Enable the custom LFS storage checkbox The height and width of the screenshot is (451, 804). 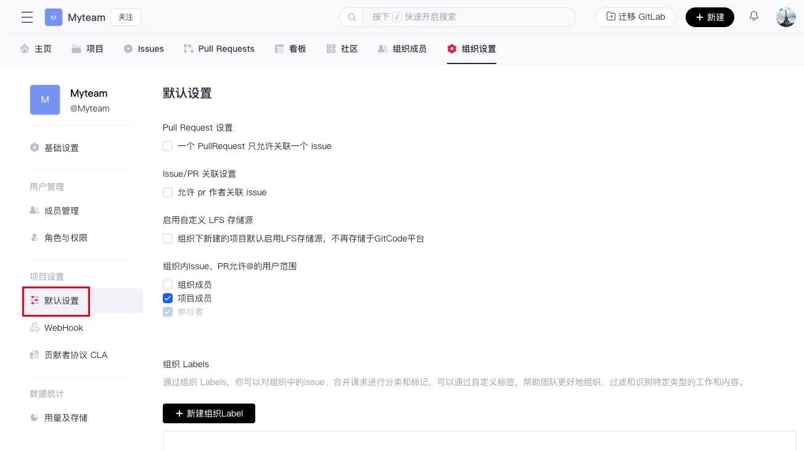(168, 238)
